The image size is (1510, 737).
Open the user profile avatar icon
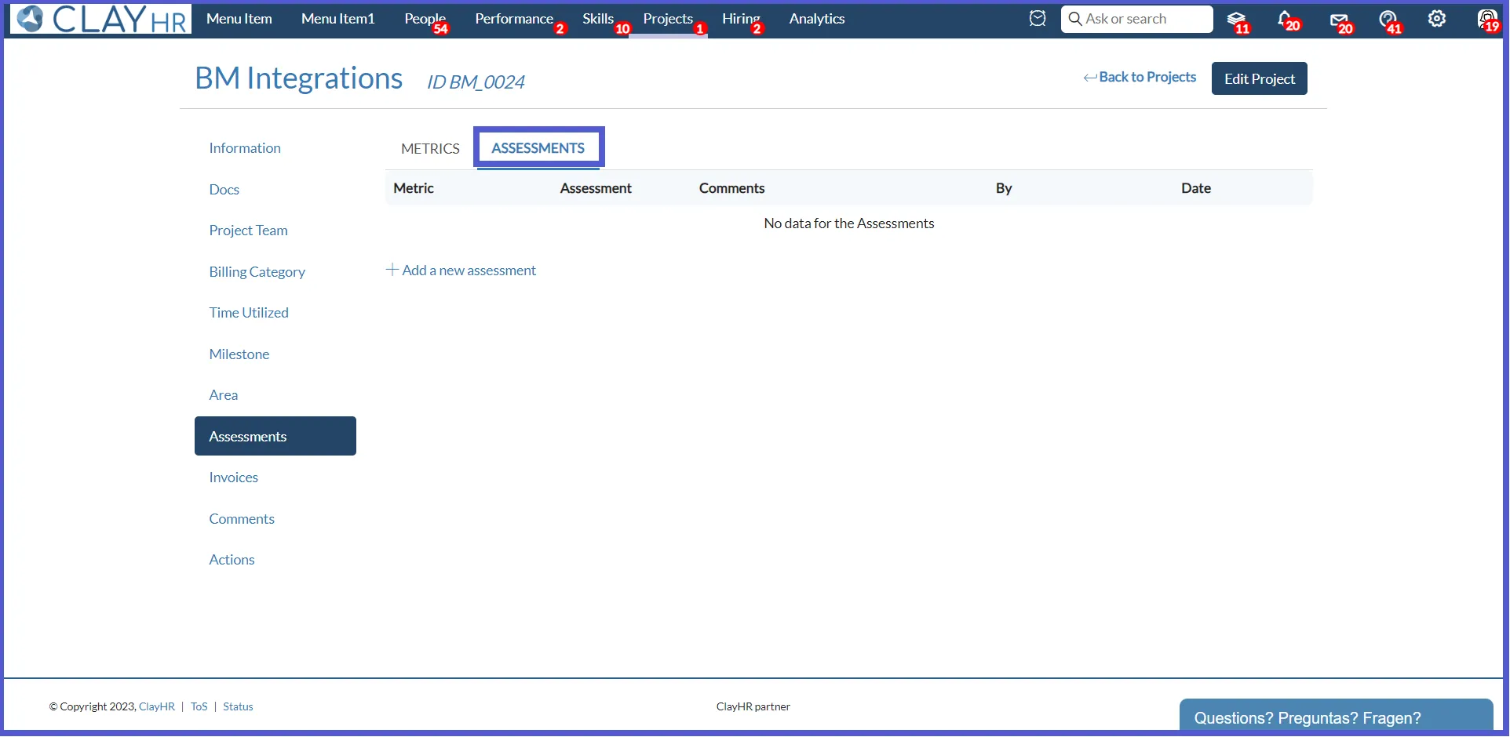tap(1487, 19)
